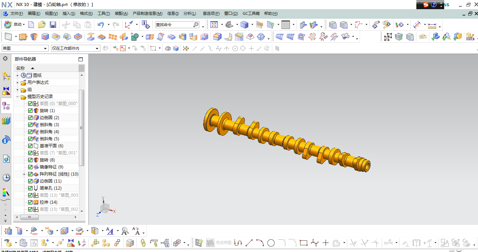The width and height of the screenshot is (478, 252).
Task: Toggle the 基准平面 (6) checkbox
Action: pos(30,146)
